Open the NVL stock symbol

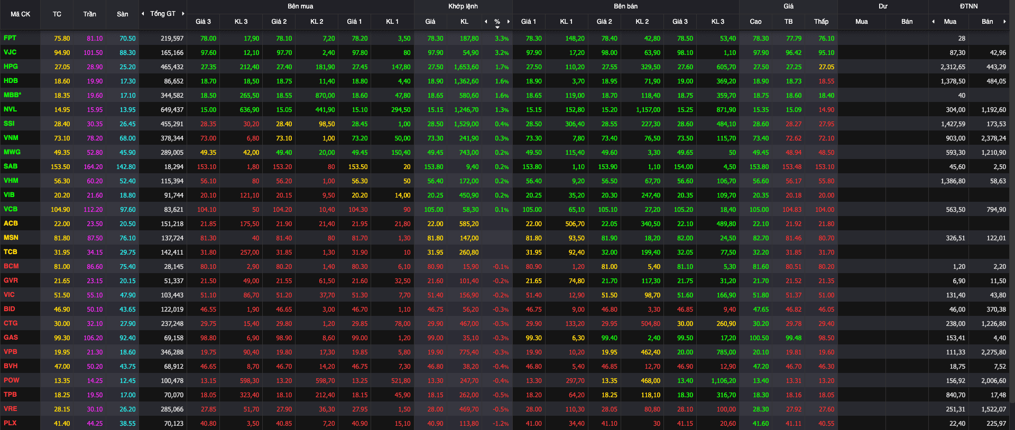pyautogui.click(x=10, y=109)
